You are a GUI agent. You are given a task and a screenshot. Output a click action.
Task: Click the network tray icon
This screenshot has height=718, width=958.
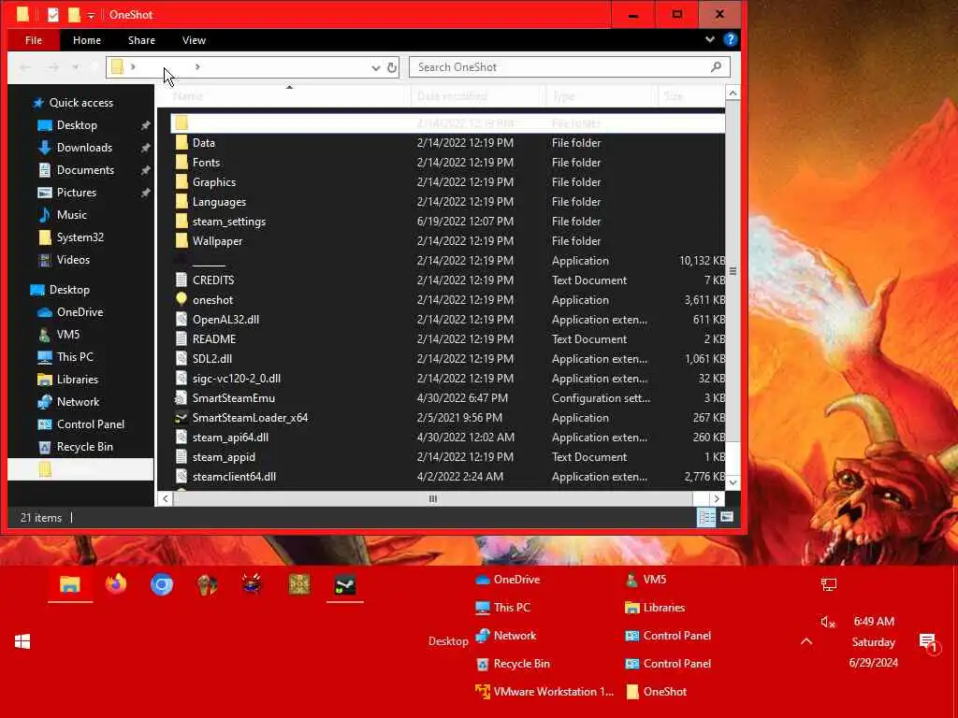pos(829,585)
